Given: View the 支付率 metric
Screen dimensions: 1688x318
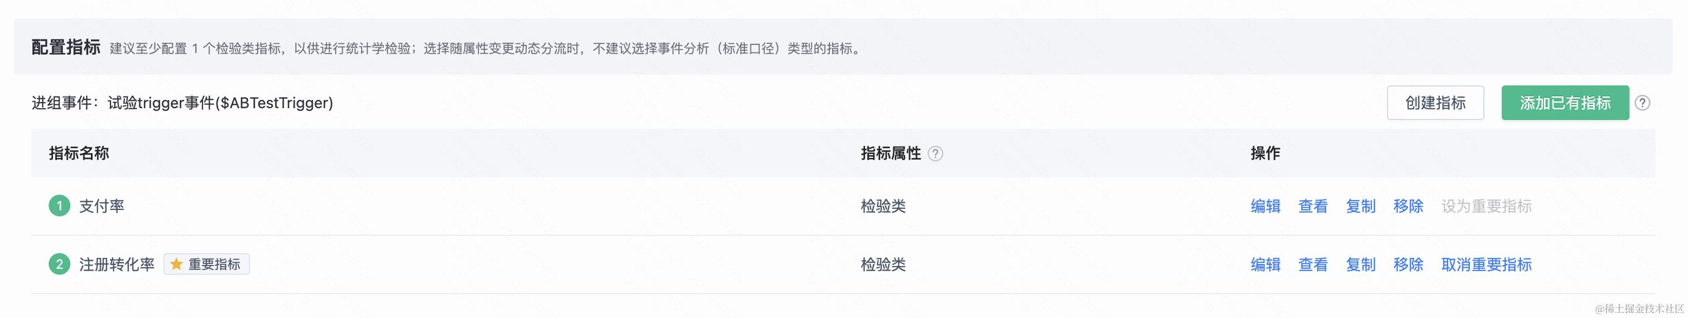Looking at the screenshot, I should pyautogui.click(x=1313, y=206).
